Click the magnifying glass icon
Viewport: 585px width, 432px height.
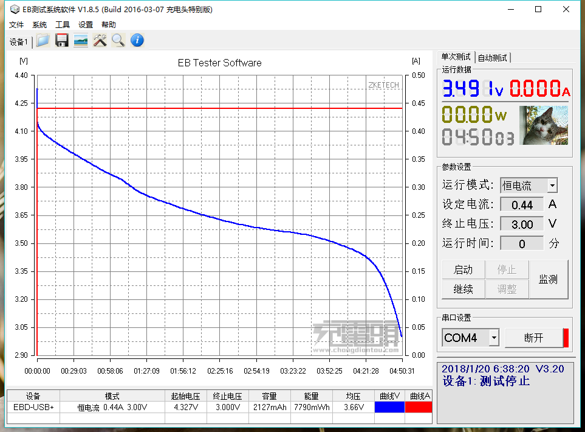[x=118, y=41]
